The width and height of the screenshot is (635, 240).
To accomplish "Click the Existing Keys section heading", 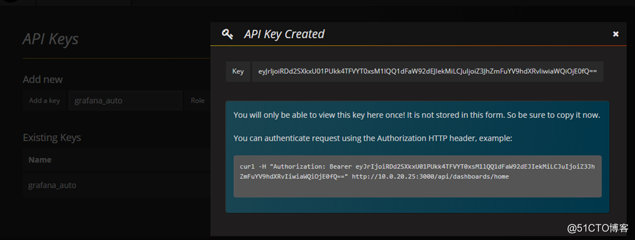I will pos(52,138).
